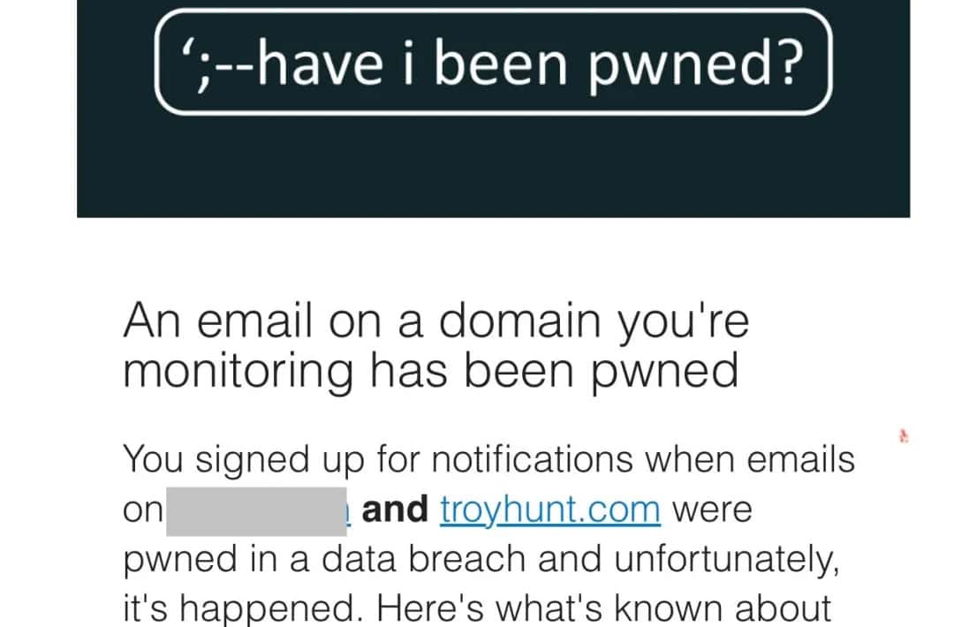Click the small red mark at right edge
Viewport: 954px width, 627px height.
[904, 435]
